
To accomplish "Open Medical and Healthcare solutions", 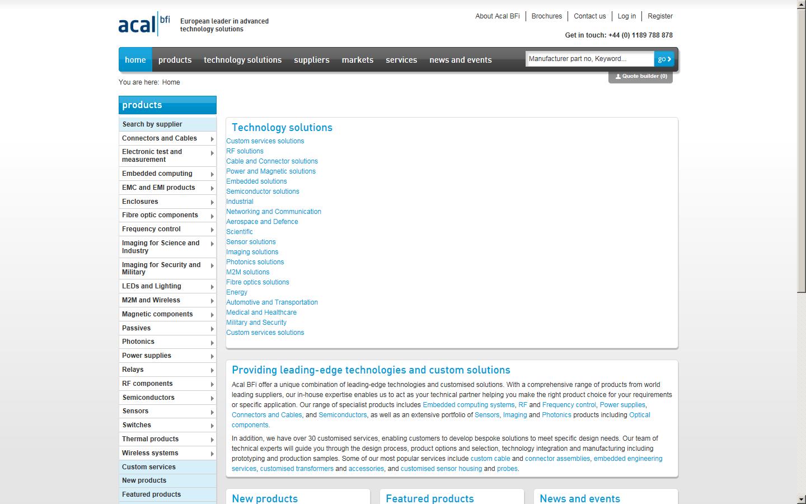I will pyautogui.click(x=261, y=312).
